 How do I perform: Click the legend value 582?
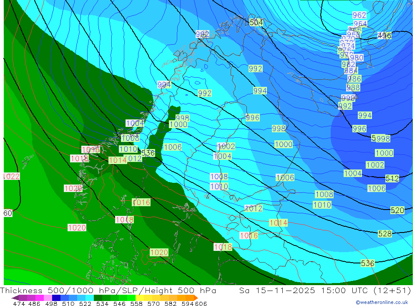(170, 303)
